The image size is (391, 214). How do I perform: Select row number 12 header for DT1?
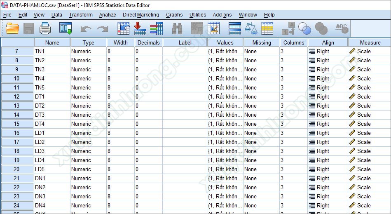(17, 96)
